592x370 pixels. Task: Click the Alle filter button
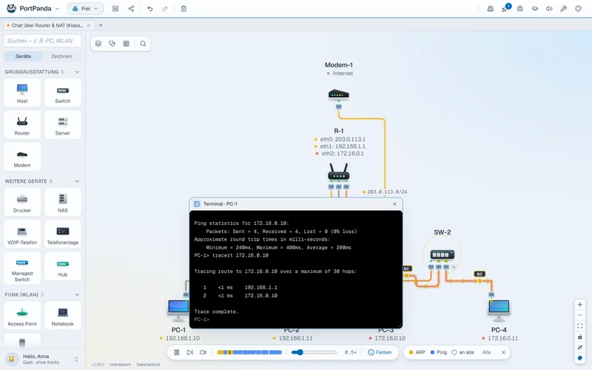(486, 352)
